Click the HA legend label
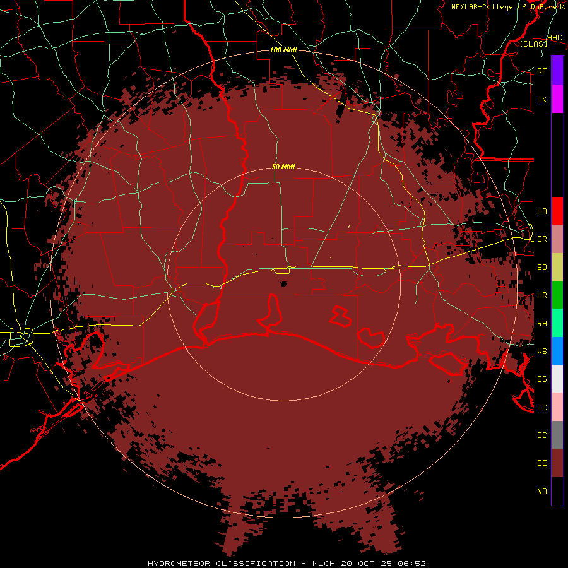Screen dimensions: 568x568 pyautogui.click(x=542, y=211)
